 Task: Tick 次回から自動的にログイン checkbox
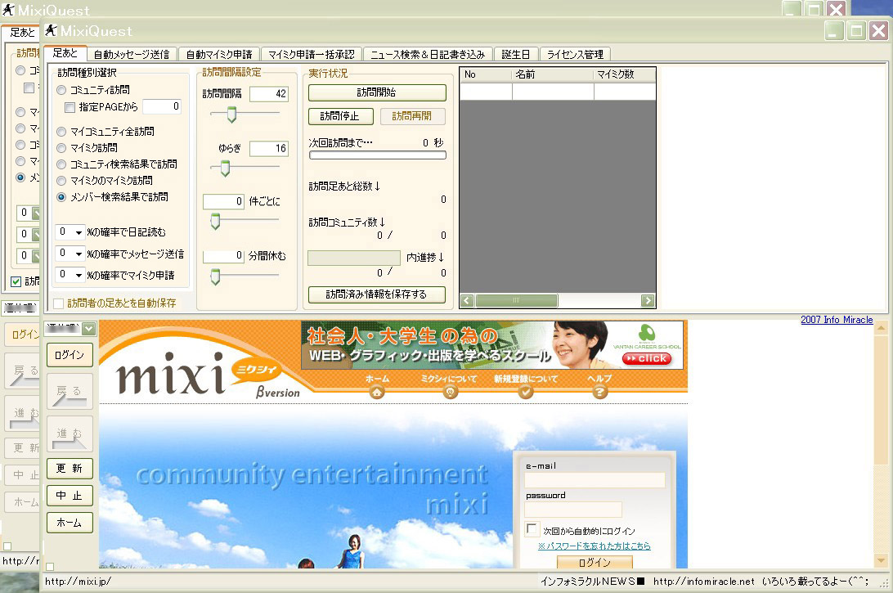532,529
